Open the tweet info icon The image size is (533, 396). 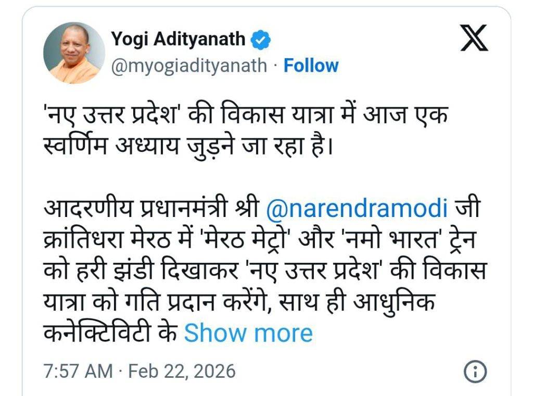474,372
